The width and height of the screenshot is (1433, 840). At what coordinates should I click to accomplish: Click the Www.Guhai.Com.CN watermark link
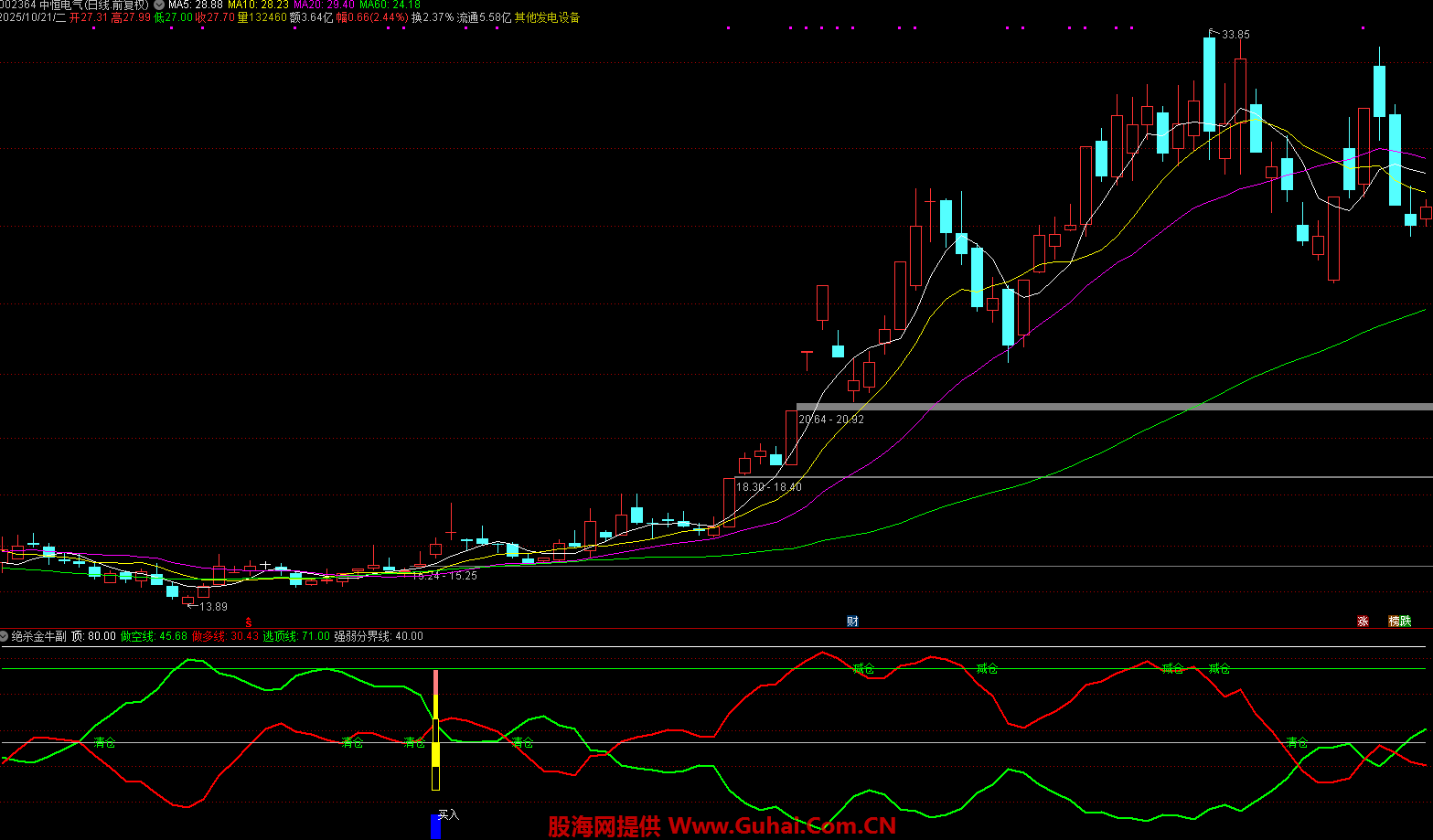click(x=782, y=826)
